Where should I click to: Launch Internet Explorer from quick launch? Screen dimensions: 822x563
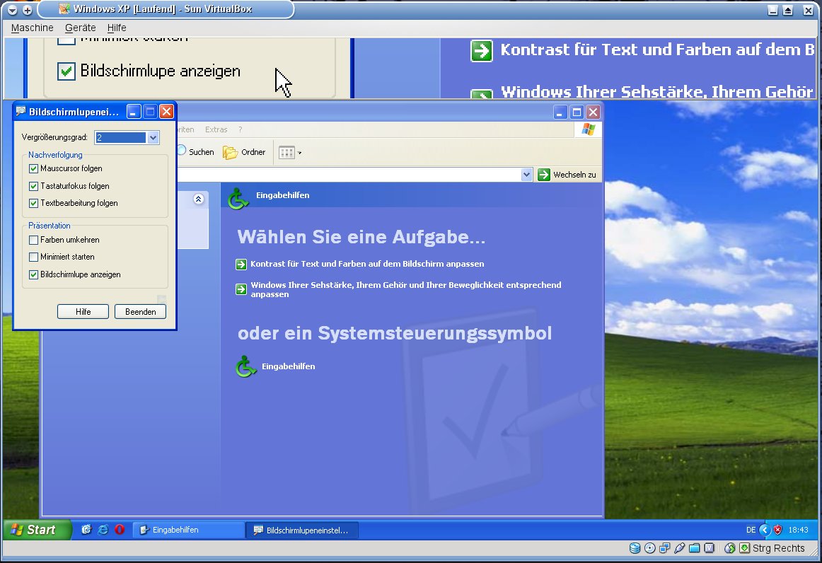[103, 530]
